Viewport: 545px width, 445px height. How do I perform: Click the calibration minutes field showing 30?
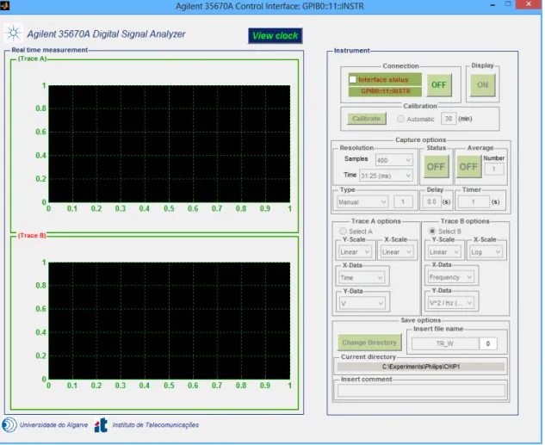point(449,119)
